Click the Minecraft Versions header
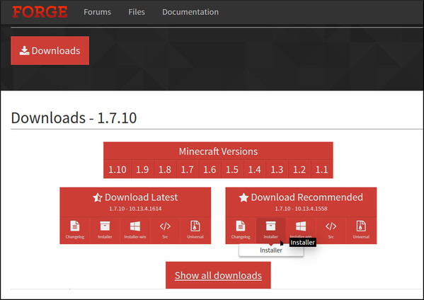424x300 pixels. pyautogui.click(x=218, y=151)
